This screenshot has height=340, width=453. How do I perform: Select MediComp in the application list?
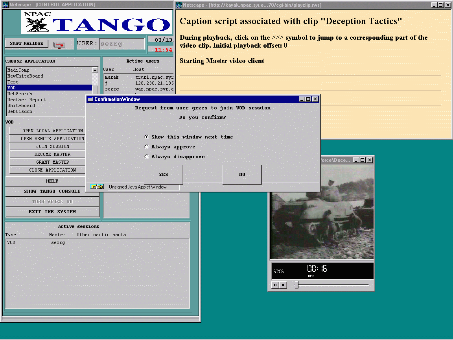pos(49,70)
